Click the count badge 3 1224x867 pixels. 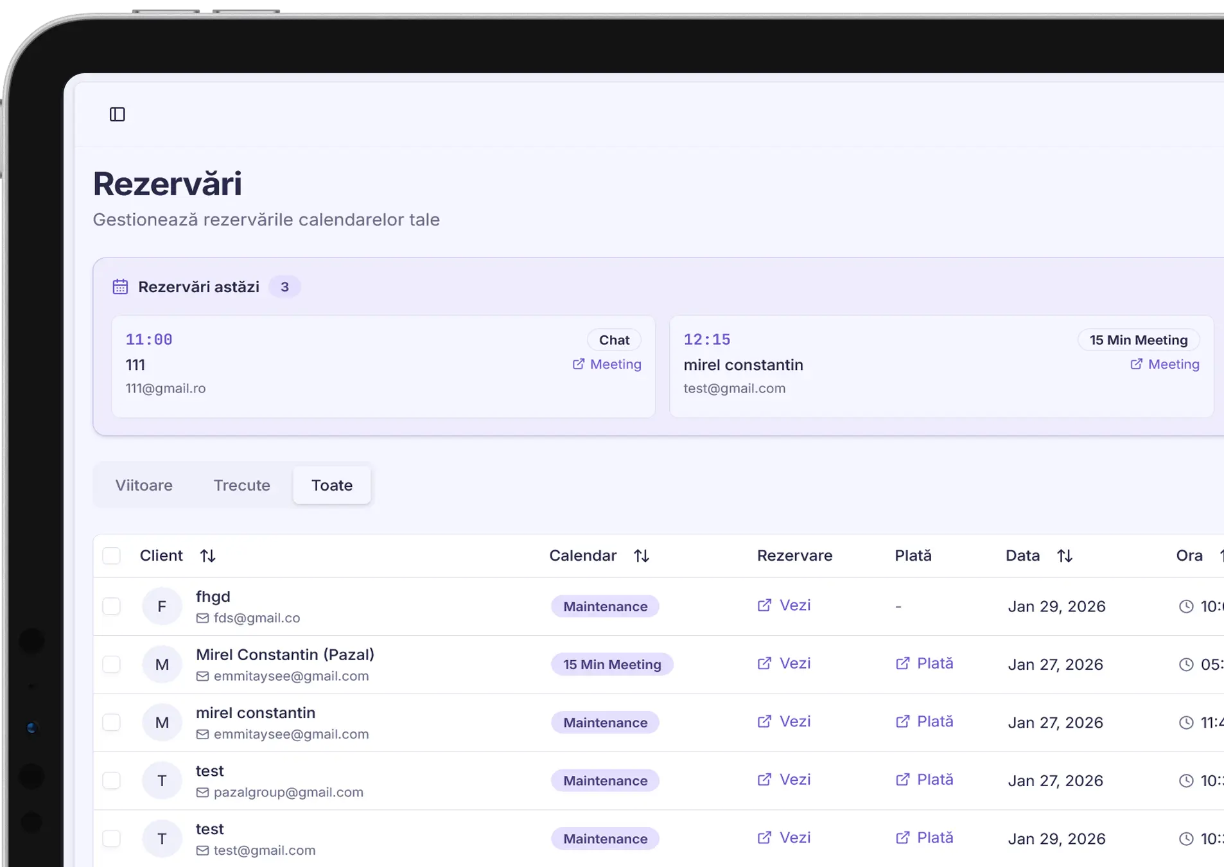coord(284,286)
